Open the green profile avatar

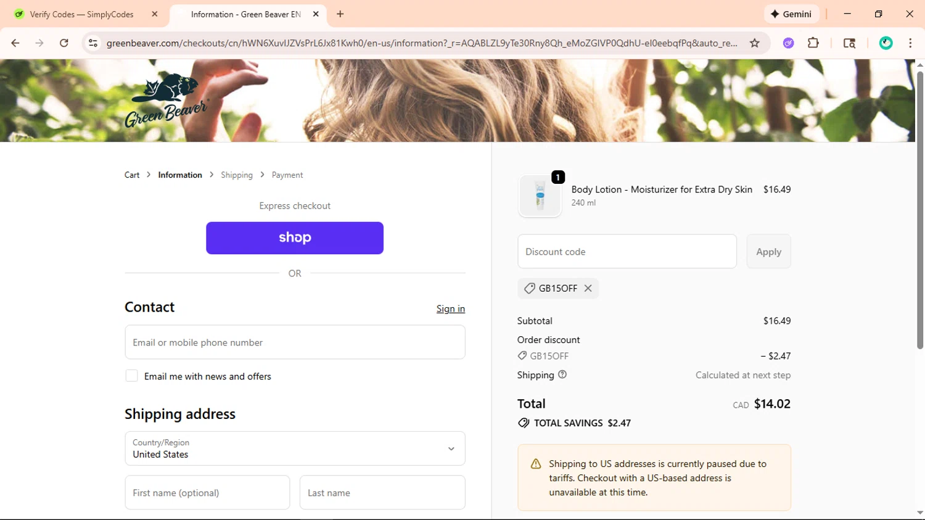click(886, 43)
